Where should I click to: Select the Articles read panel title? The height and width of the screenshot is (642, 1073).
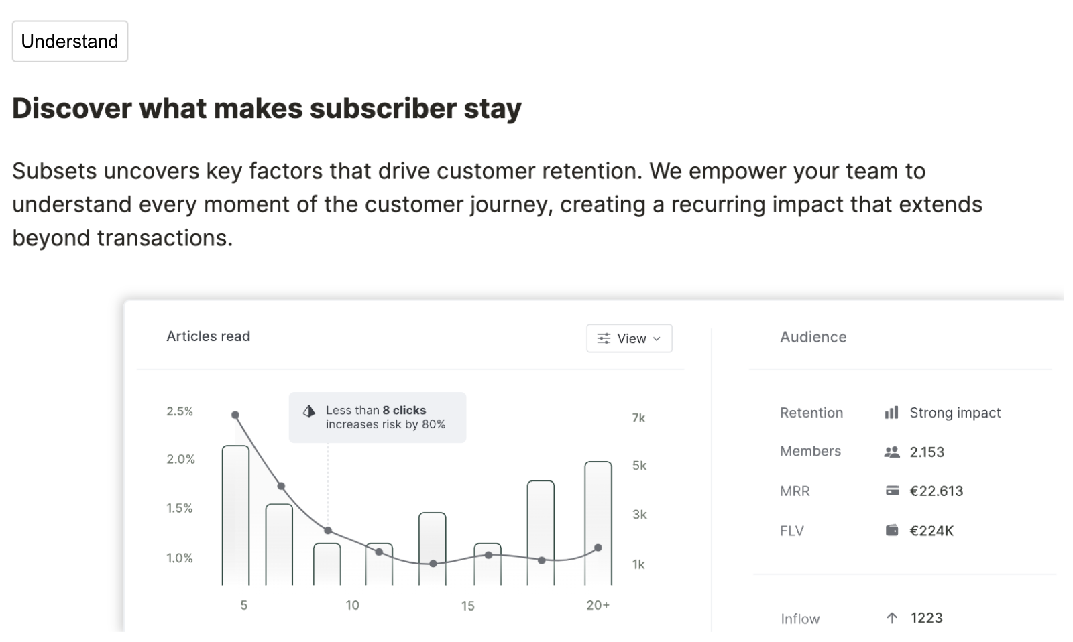click(208, 336)
